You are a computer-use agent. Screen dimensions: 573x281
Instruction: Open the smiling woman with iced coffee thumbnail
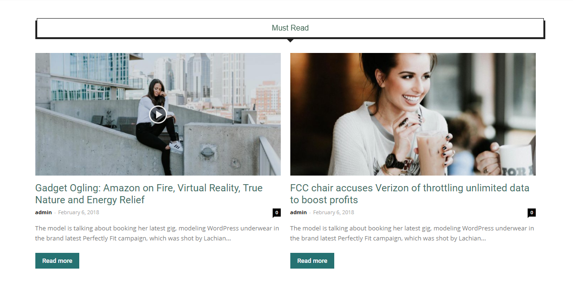click(x=413, y=114)
